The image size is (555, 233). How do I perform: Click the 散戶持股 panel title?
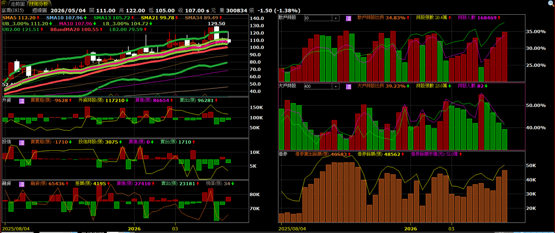(x=287, y=18)
